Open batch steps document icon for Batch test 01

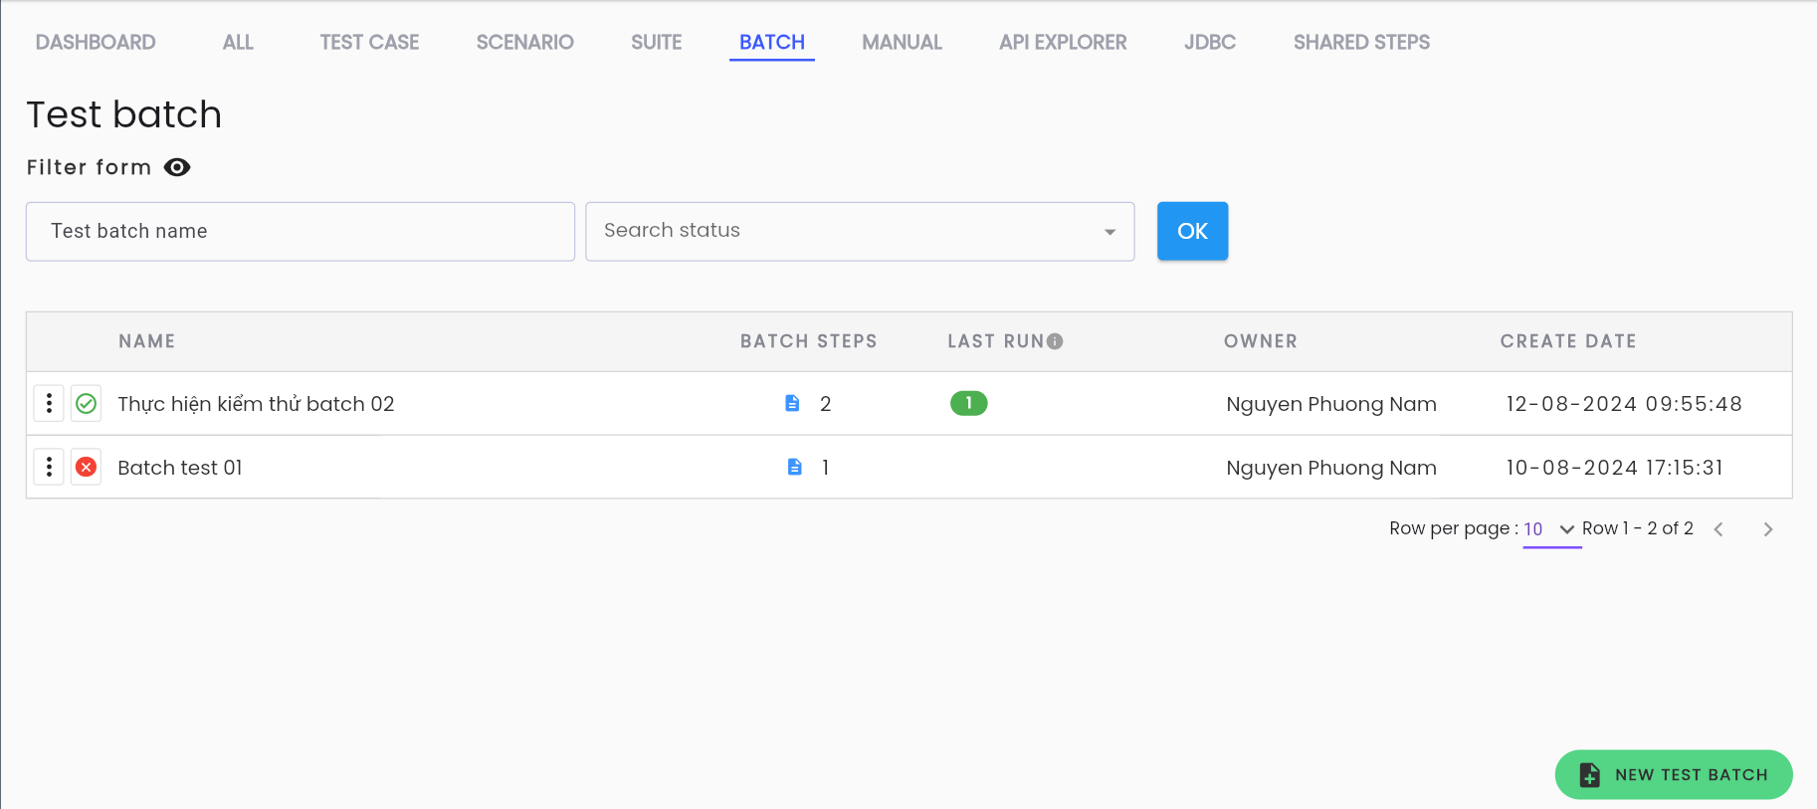click(794, 467)
